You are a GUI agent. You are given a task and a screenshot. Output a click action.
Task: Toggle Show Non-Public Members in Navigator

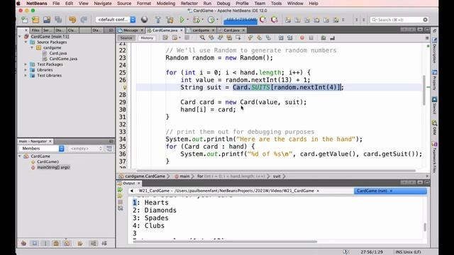pyautogui.click(x=56, y=244)
